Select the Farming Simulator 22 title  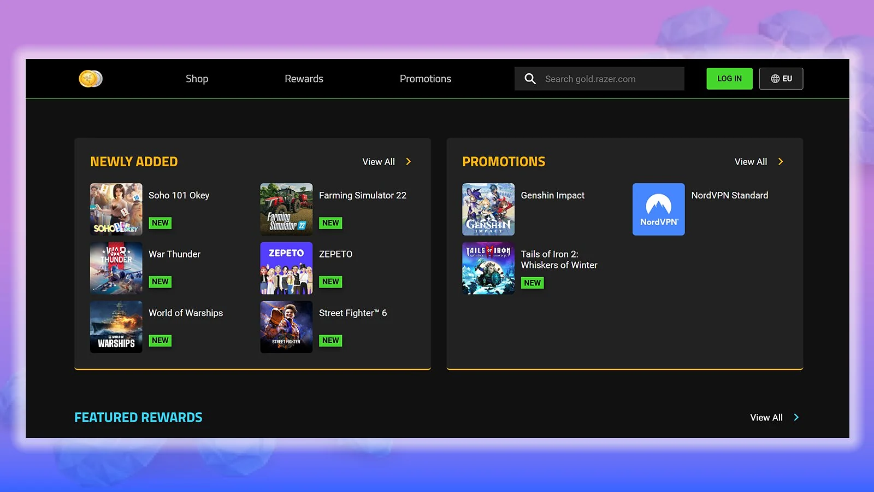pyautogui.click(x=363, y=196)
